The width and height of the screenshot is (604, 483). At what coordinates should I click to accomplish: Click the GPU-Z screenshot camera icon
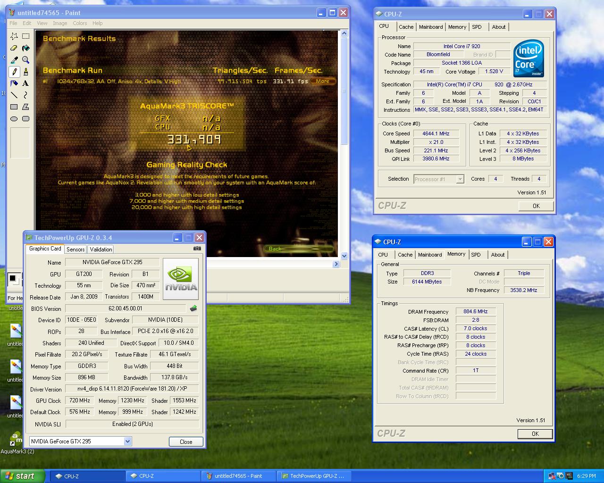pos(197,249)
